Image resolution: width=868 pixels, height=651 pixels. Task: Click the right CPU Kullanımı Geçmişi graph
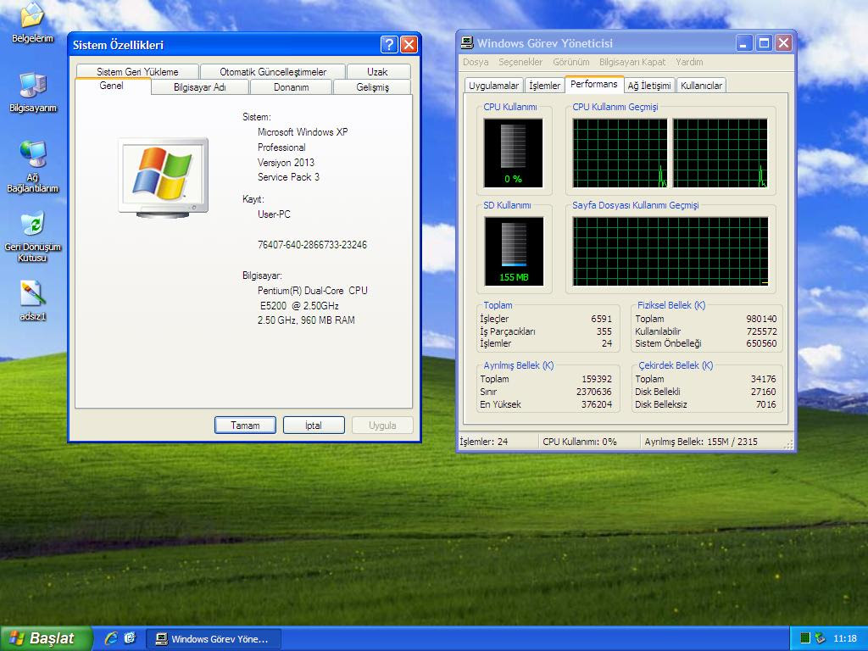coord(721,153)
